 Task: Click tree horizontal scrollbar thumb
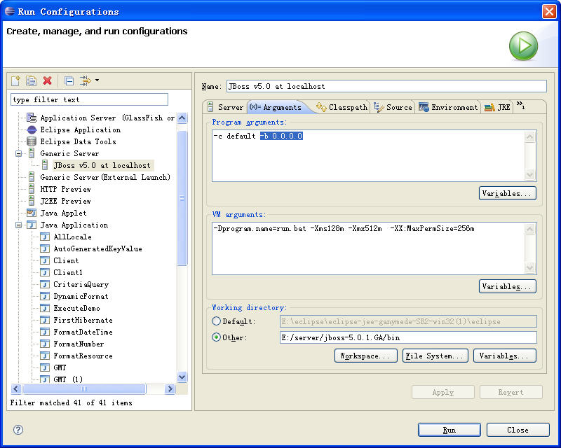tap(84, 388)
